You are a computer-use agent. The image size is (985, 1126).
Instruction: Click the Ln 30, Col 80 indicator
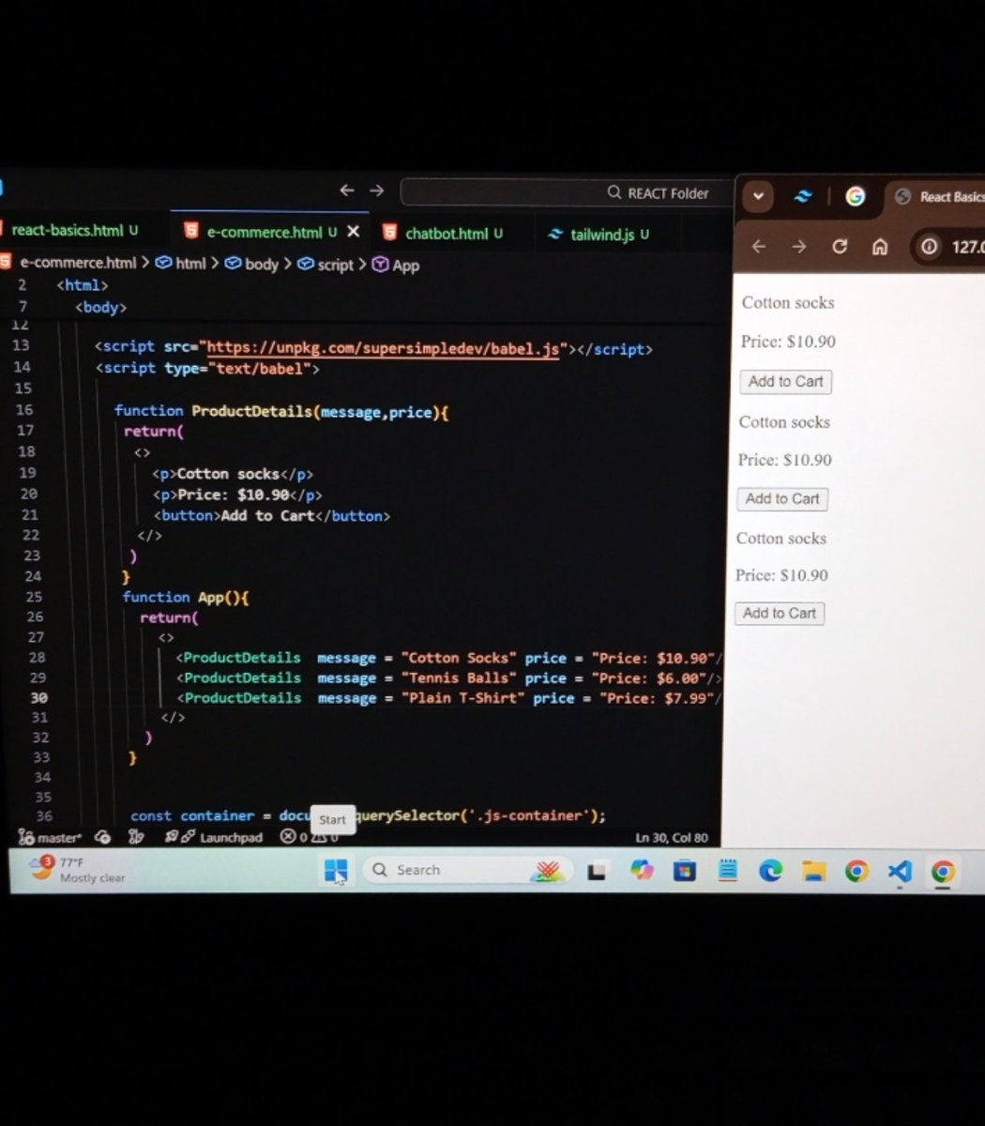click(x=672, y=838)
